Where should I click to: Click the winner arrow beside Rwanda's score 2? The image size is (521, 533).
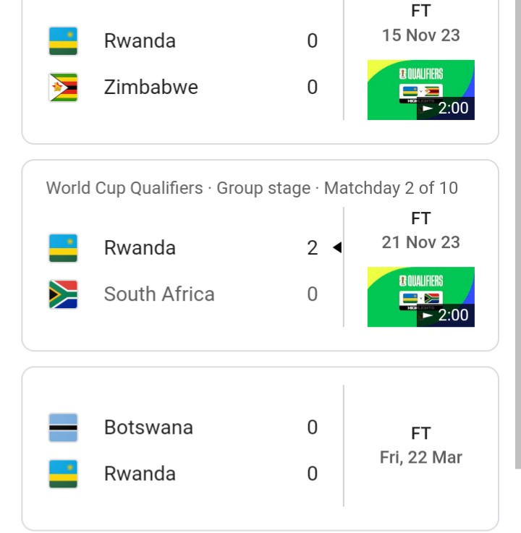[x=336, y=248]
